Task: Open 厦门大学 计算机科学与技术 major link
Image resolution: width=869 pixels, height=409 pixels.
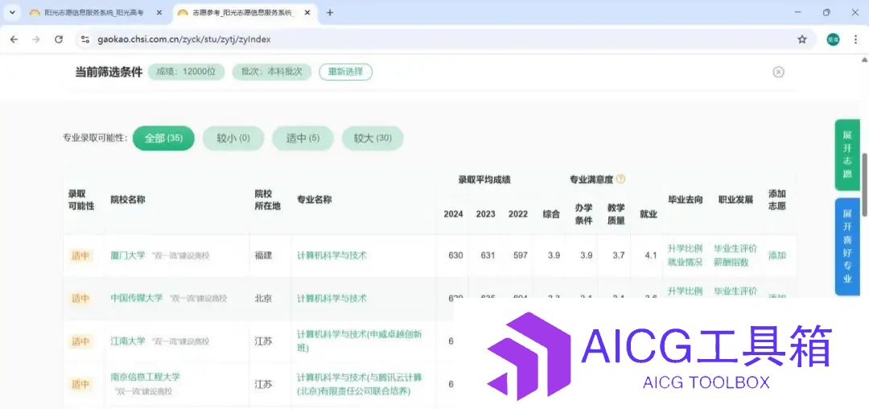Action: [332, 255]
